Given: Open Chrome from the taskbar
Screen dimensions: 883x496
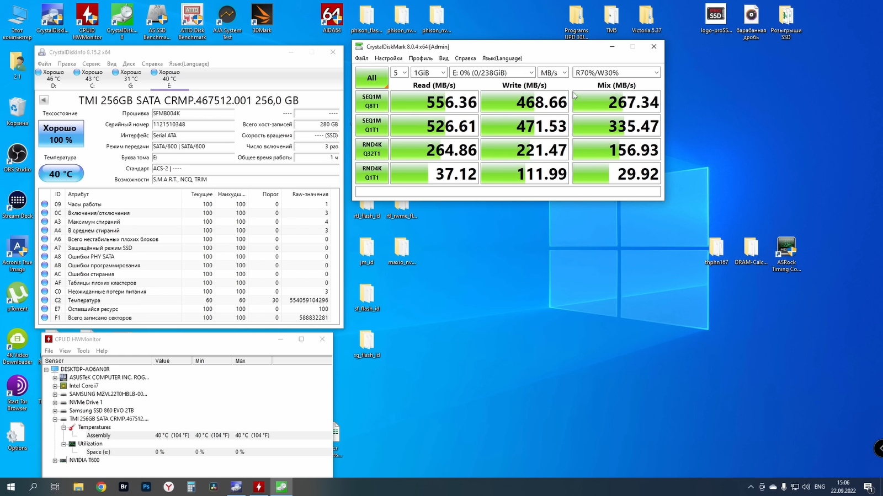Looking at the screenshot, I should click(x=101, y=487).
